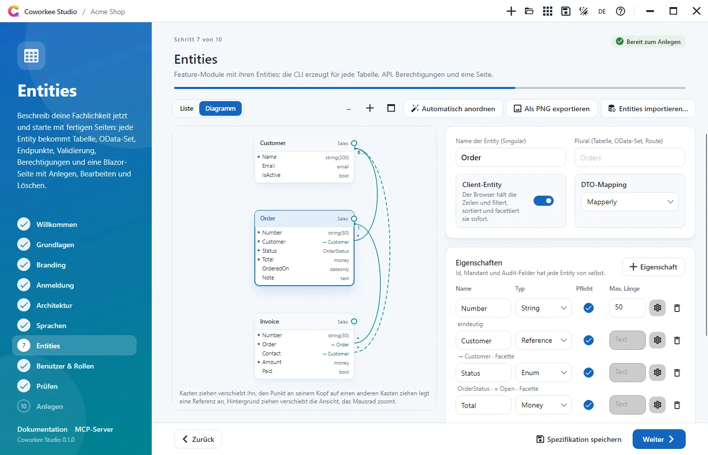Click the floppy disk save icon in title bar

coord(566,11)
